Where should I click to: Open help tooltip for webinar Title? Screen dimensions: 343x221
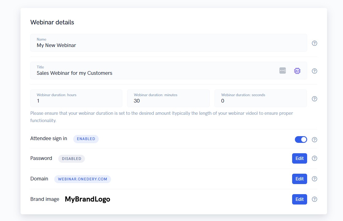click(314, 71)
